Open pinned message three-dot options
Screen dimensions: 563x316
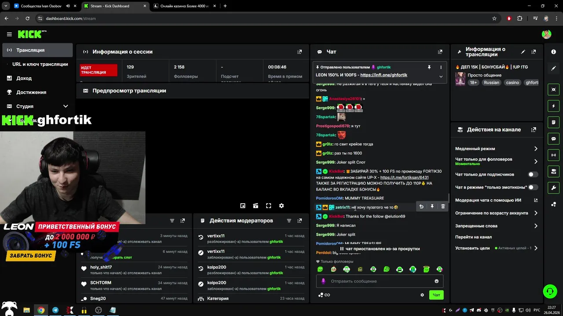click(x=441, y=67)
